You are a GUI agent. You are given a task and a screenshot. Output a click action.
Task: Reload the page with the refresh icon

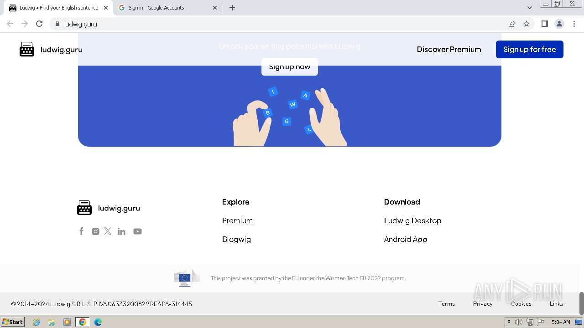tap(39, 24)
